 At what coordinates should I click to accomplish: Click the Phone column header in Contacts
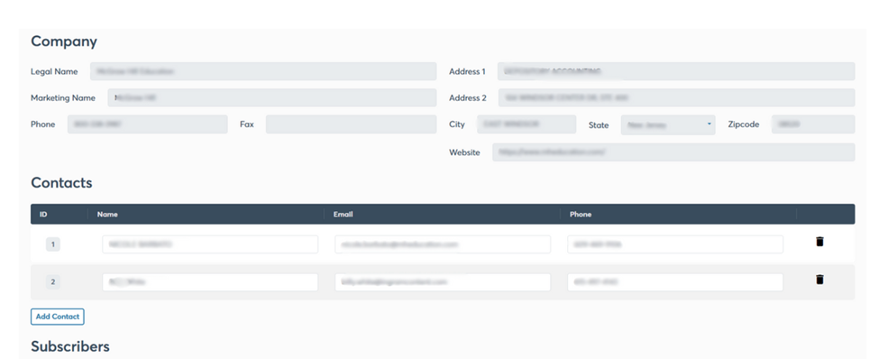click(581, 215)
